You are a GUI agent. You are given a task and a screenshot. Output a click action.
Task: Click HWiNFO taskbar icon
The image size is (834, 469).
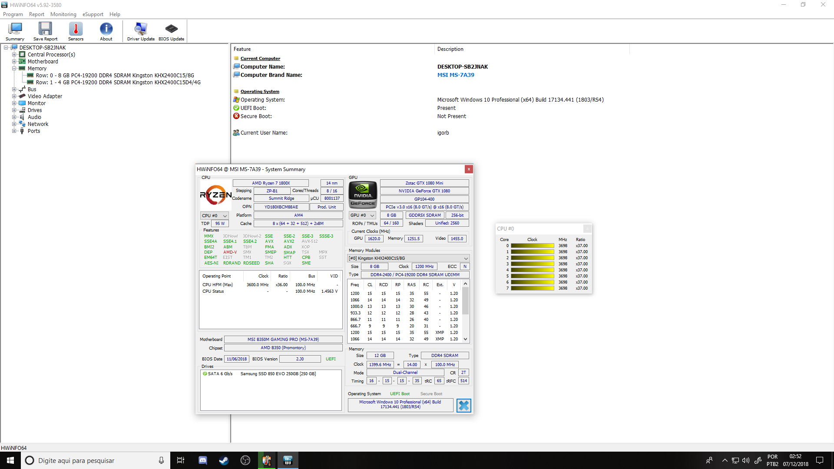click(x=288, y=460)
